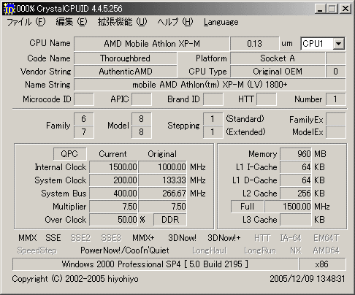Open the Language menu
The width and height of the screenshot is (355, 295).
click(x=221, y=22)
